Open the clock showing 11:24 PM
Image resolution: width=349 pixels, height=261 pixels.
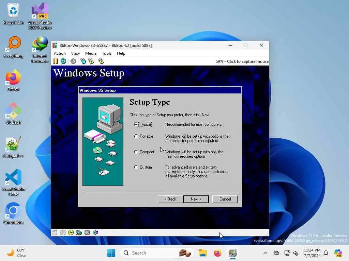[x=312, y=253]
